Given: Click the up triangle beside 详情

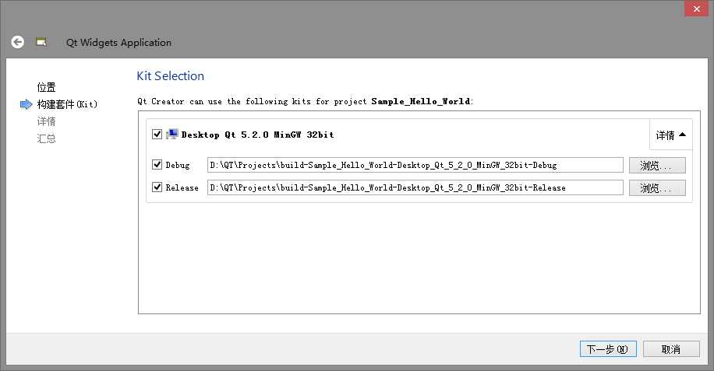Looking at the screenshot, I should [x=682, y=135].
